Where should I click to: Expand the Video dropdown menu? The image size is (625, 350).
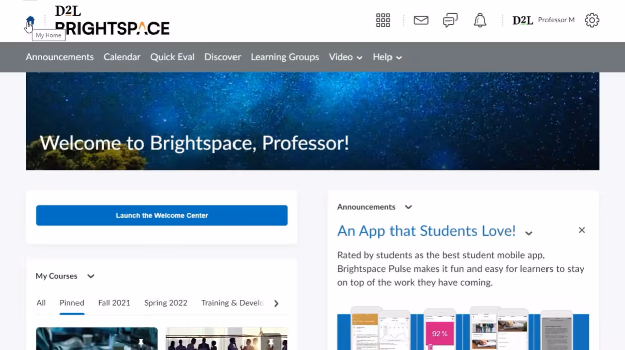pos(346,57)
